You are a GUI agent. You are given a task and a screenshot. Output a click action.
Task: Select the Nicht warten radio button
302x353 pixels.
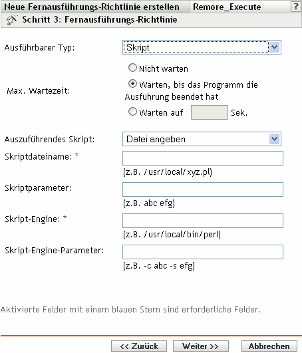point(132,68)
